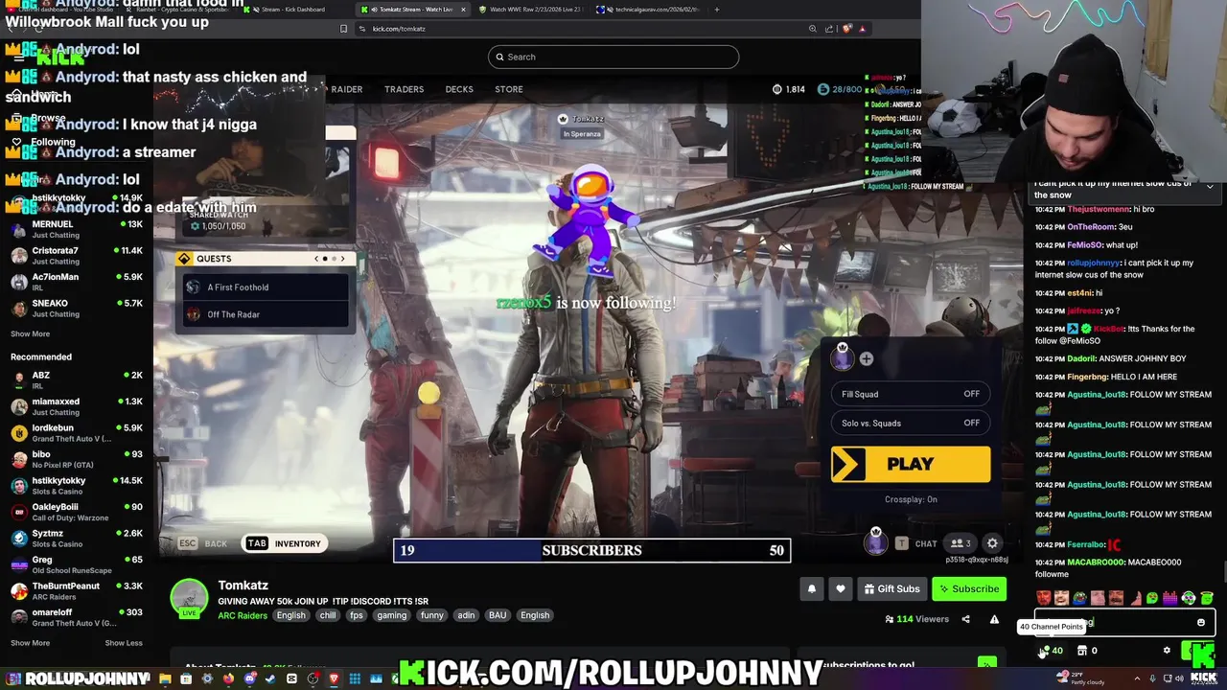1227x690 pixels.
Task: Open the emoji picker in chat input
Action: point(1200,622)
